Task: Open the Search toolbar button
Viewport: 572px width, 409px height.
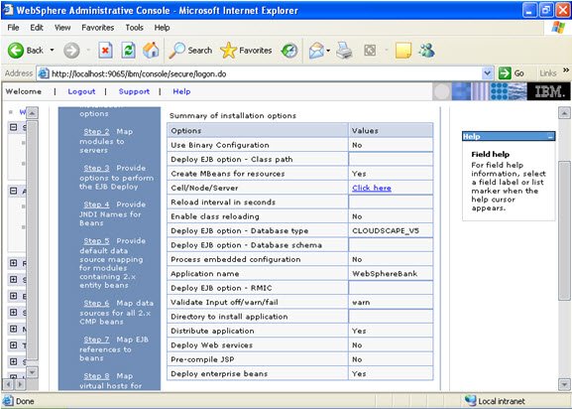Action: pos(190,51)
